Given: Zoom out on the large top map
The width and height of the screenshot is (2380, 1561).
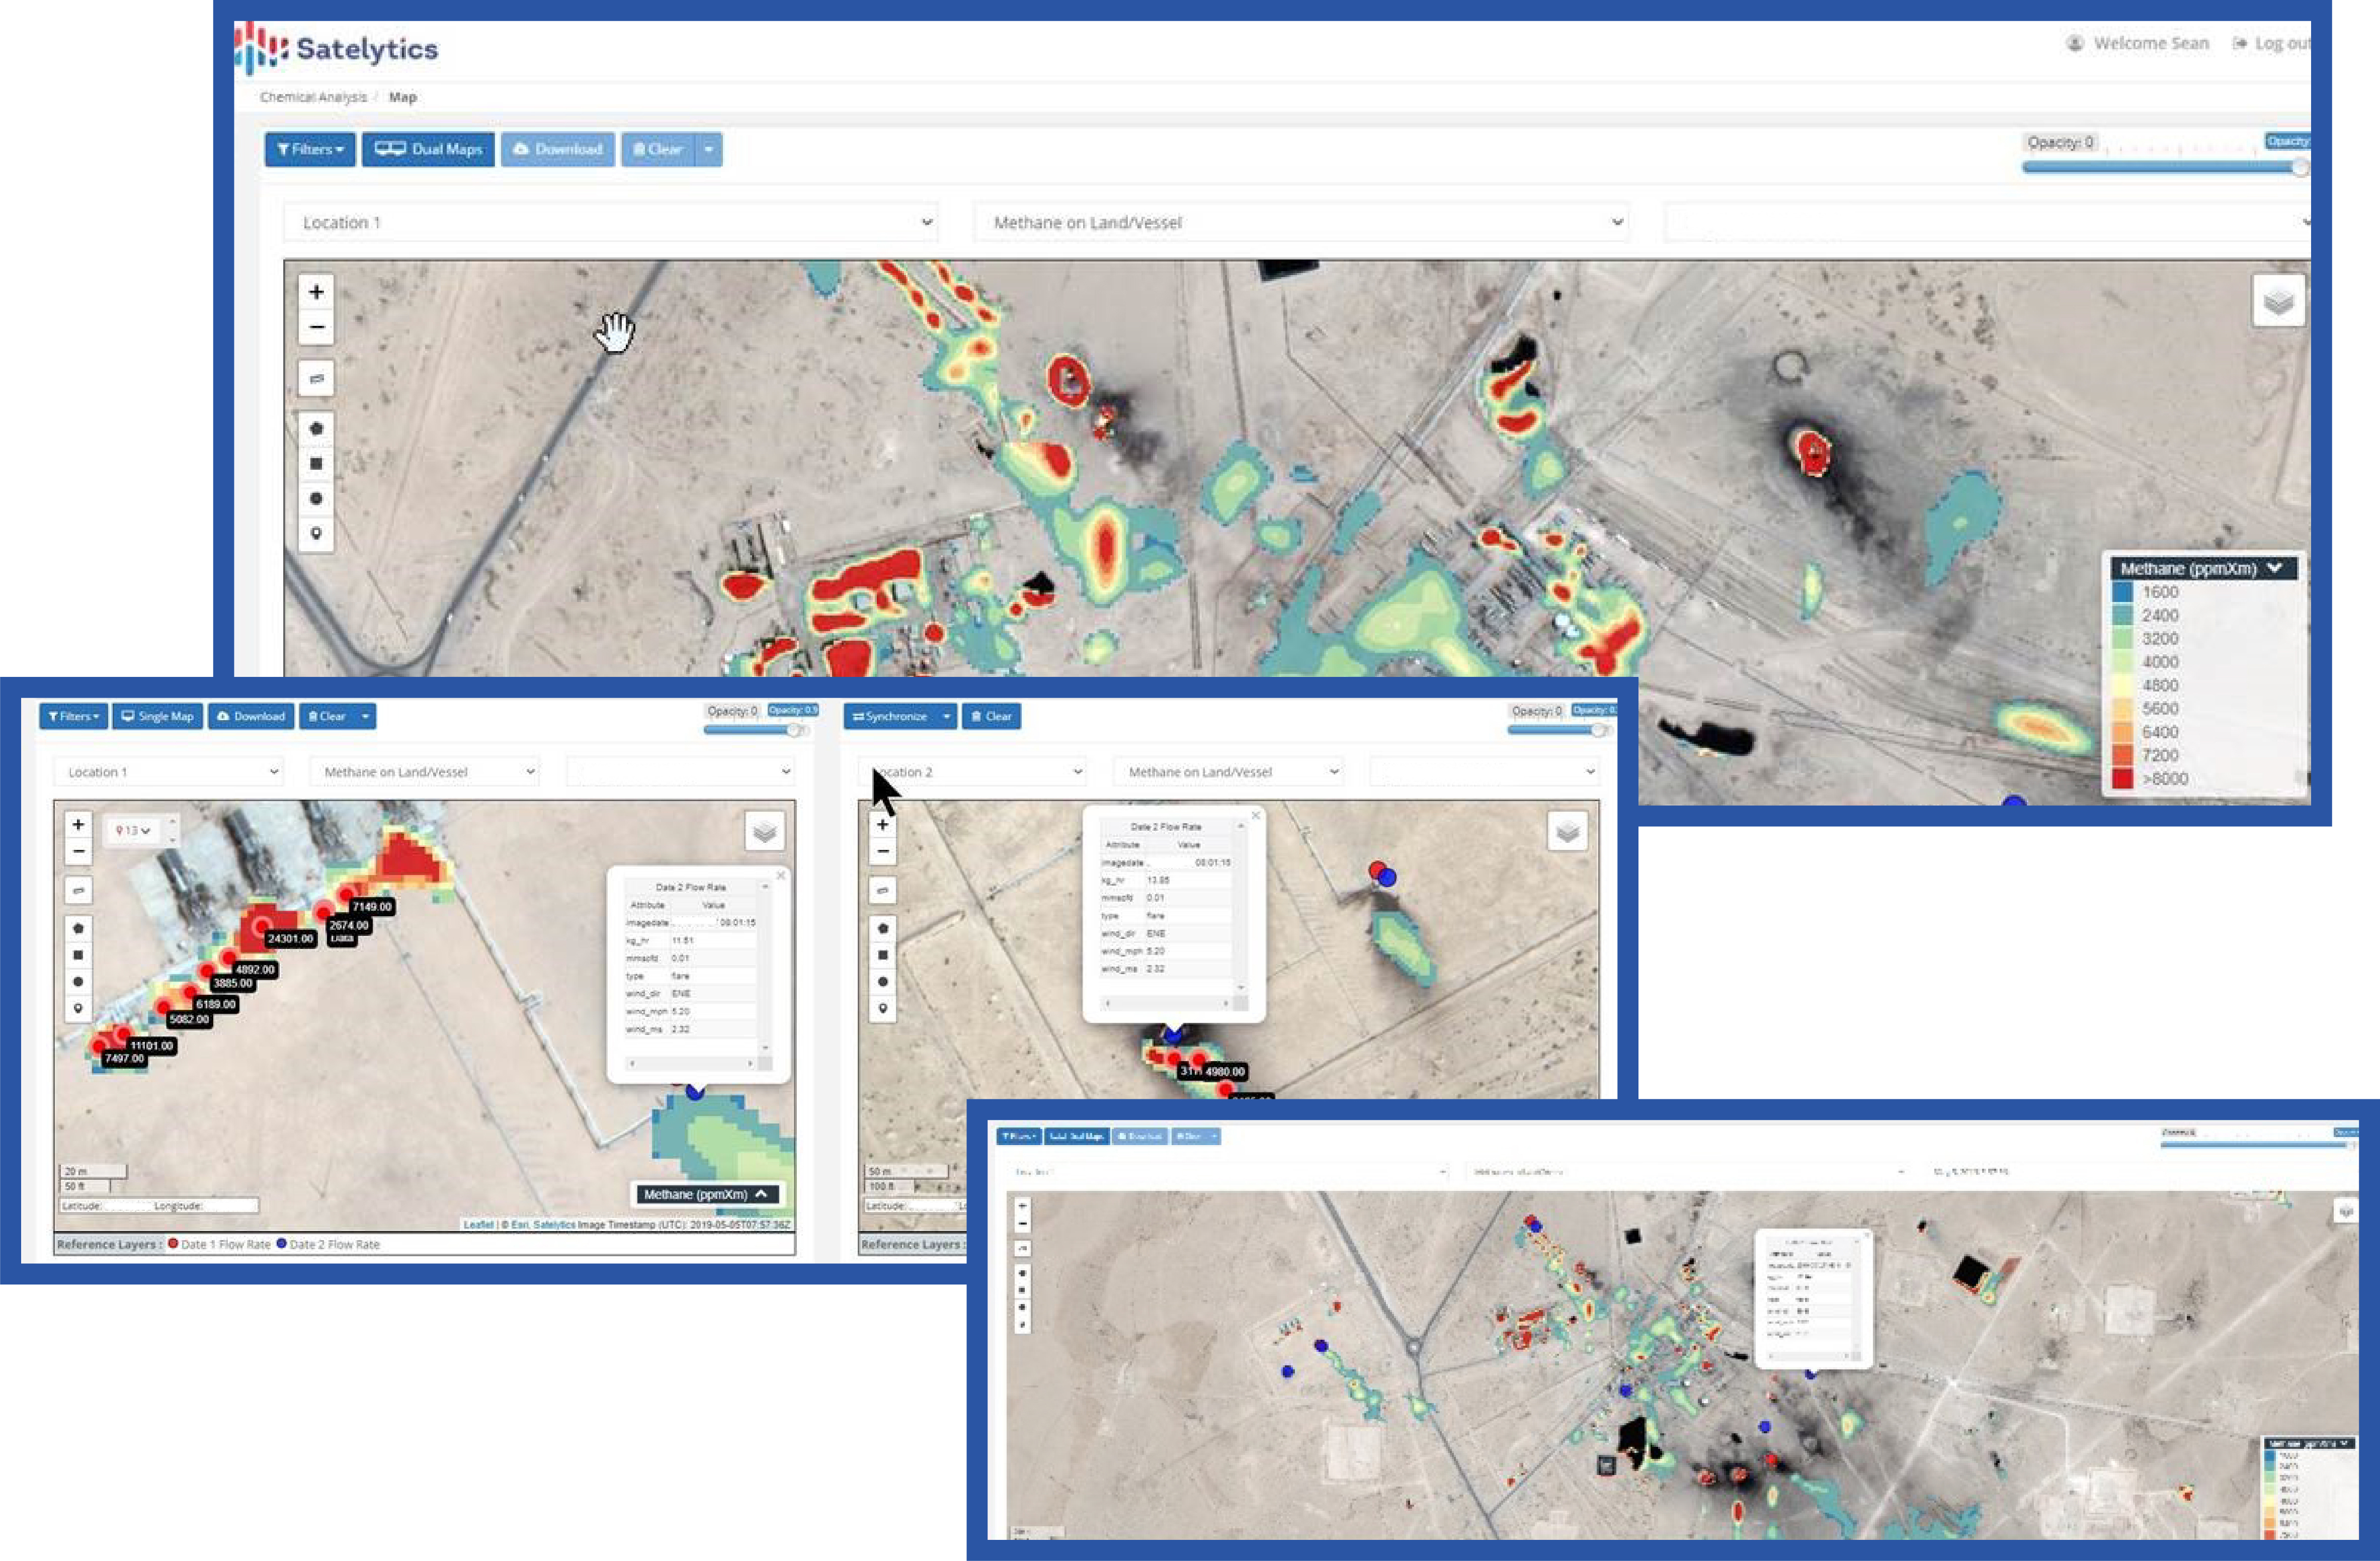Looking at the screenshot, I should click(x=316, y=327).
